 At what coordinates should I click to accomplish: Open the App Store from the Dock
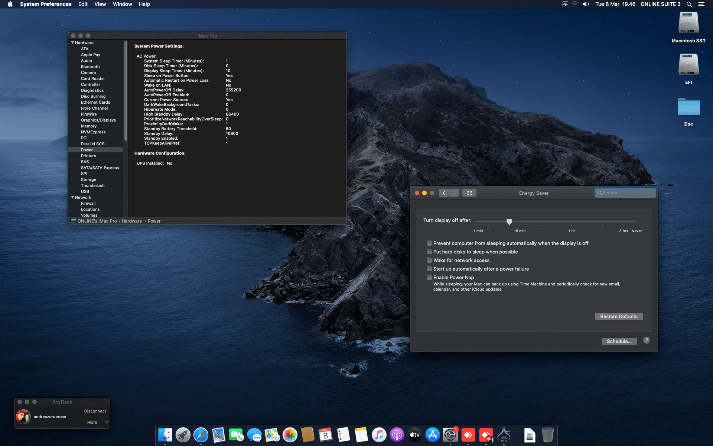coord(433,434)
